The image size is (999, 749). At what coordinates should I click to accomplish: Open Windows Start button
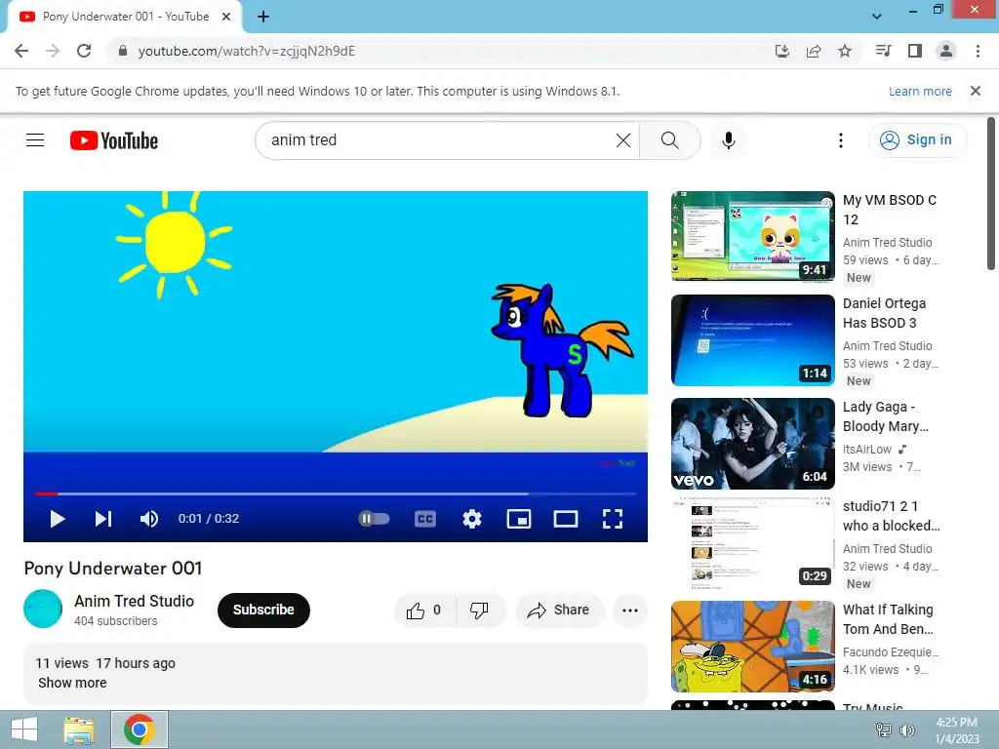coord(24,729)
